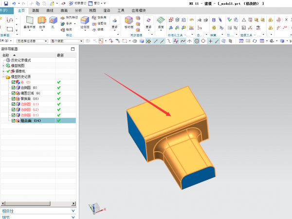This screenshot has height=219, width=292.
Task: Click the 阵列特征 pattern feature tool
Action: click(69, 18)
